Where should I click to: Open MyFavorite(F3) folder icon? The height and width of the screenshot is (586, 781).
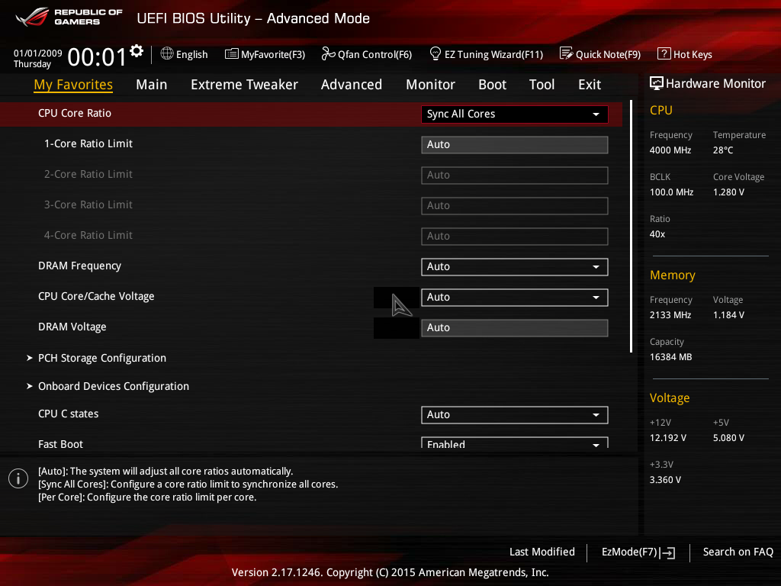click(x=232, y=54)
